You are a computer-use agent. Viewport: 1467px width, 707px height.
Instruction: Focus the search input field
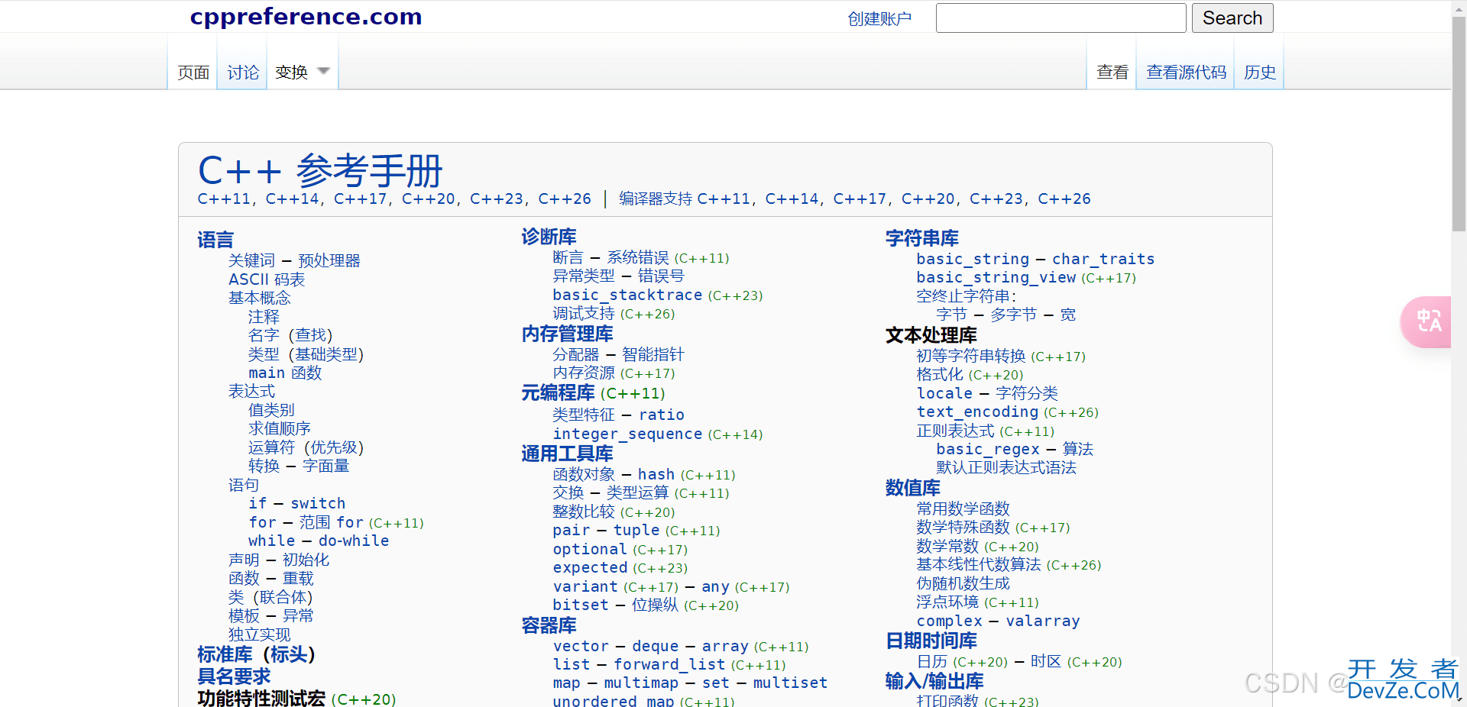(1060, 18)
